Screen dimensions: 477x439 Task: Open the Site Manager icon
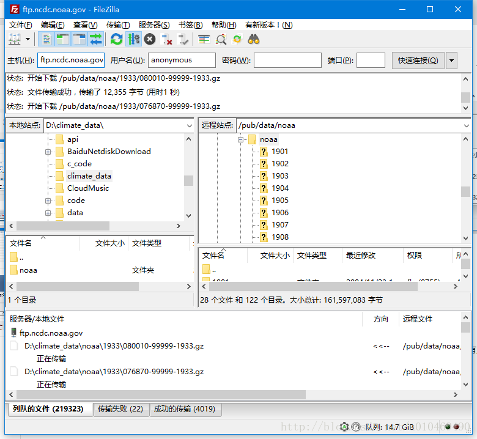click(14, 39)
